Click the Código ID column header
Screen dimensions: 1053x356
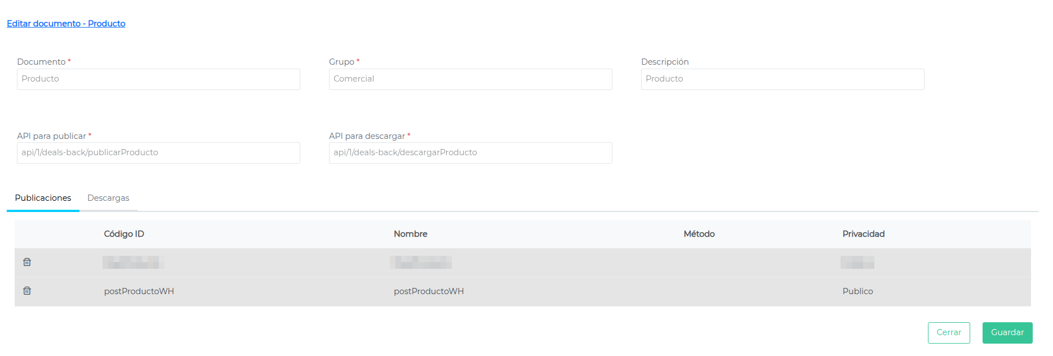[x=124, y=234]
